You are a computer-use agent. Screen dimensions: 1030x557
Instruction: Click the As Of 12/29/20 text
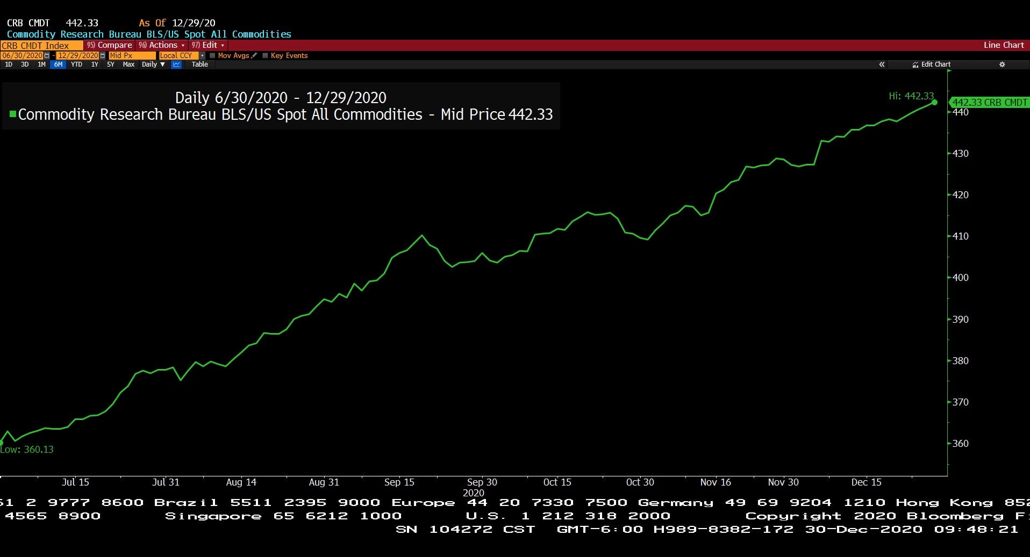point(177,23)
